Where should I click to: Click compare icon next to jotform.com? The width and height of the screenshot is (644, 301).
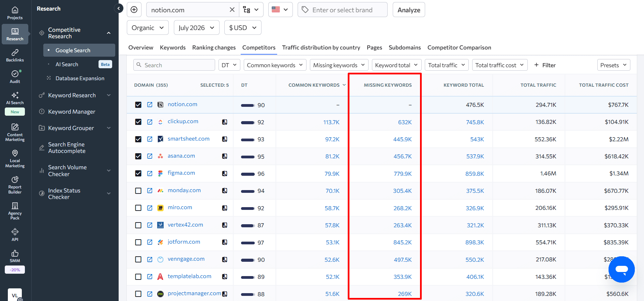(x=225, y=242)
